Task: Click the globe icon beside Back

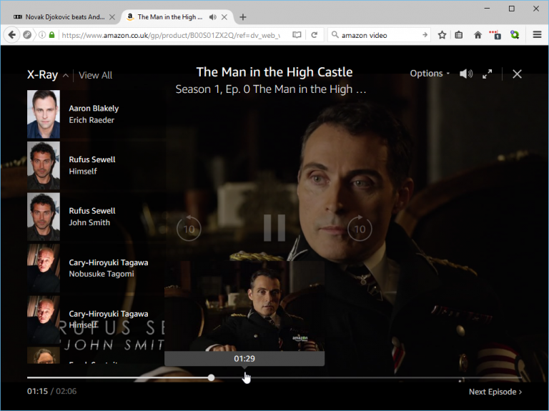Action: [x=27, y=34]
